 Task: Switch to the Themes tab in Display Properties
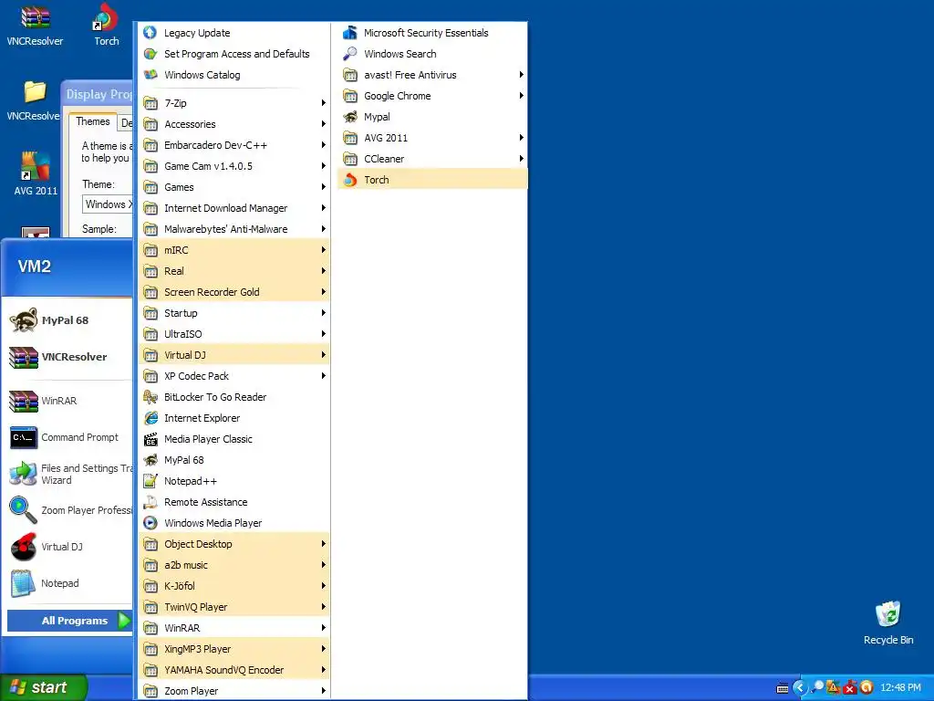click(x=92, y=121)
